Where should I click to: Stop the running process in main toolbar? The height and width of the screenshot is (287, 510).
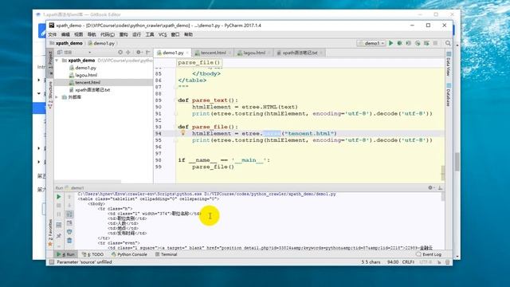click(x=435, y=43)
